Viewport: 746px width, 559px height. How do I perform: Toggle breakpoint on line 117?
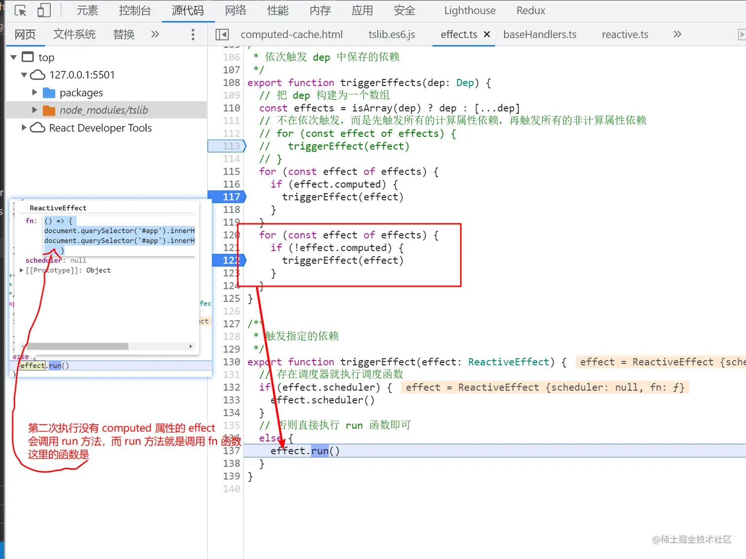227,197
